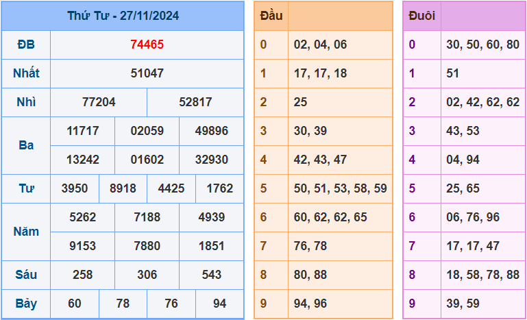
Task: Click the ĐB prize row label
Action: point(26,45)
